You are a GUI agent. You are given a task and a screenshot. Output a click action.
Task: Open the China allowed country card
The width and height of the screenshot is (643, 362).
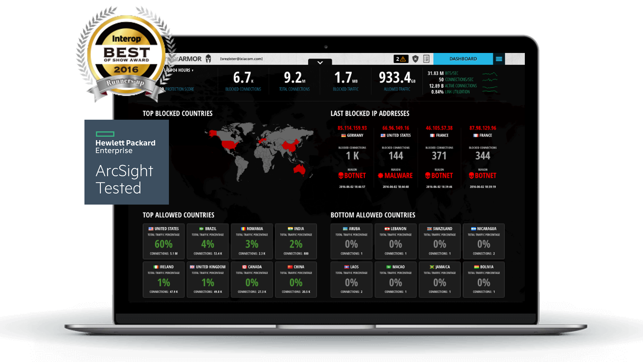(x=296, y=280)
